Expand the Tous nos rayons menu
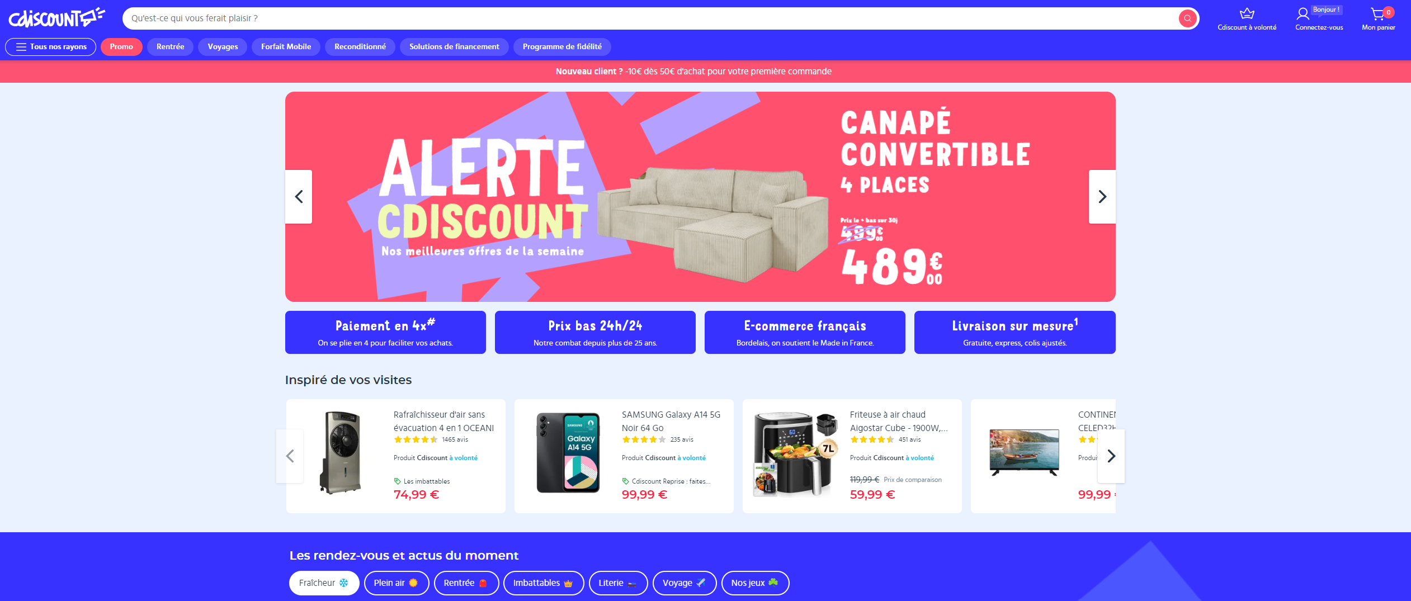The width and height of the screenshot is (1411, 601). tap(51, 47)
